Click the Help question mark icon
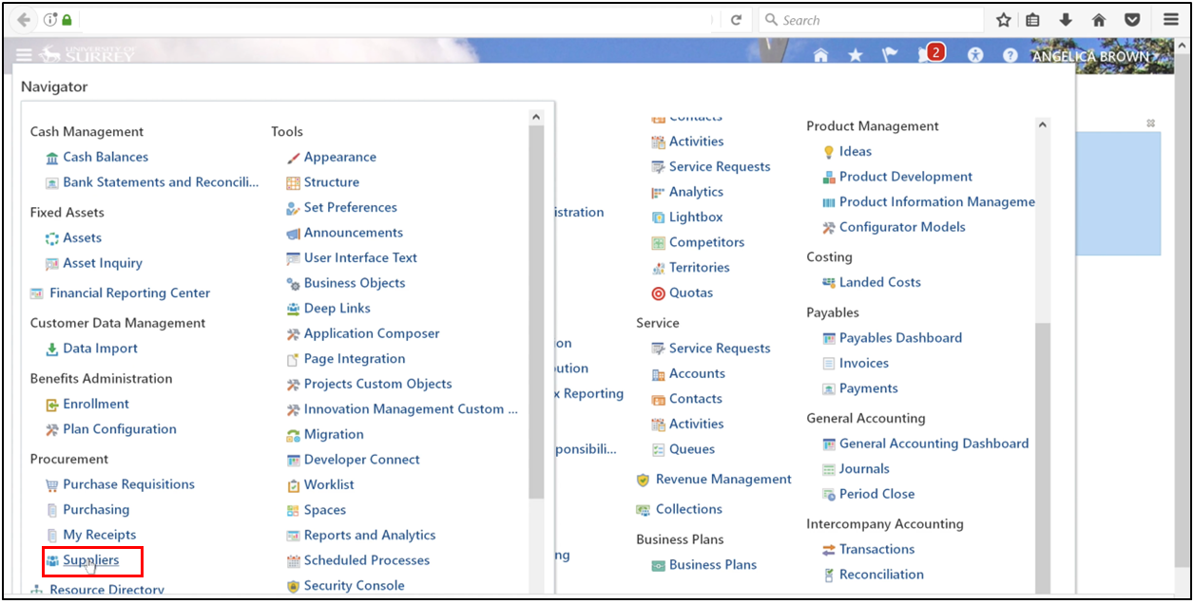 tap(1010, 54)
